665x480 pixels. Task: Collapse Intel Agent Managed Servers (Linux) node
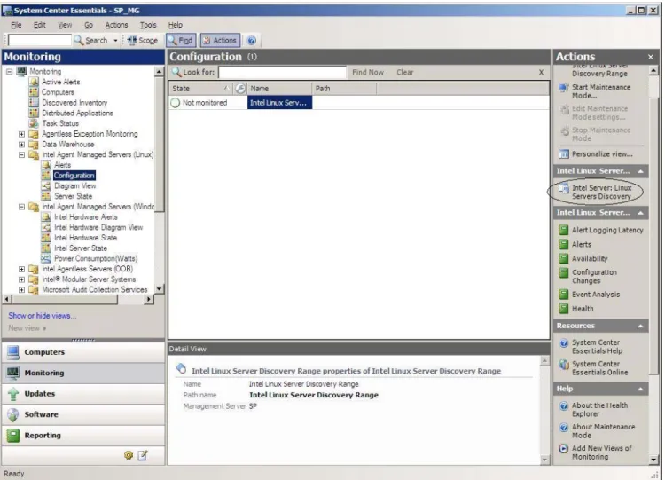[x=21, y=154]
